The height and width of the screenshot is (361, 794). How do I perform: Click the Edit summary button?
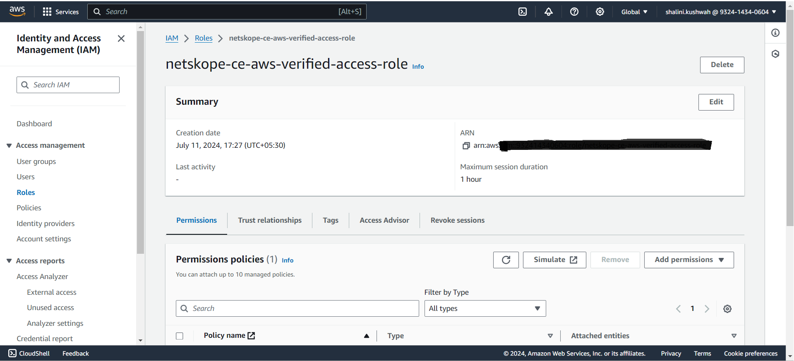point(716,102)
